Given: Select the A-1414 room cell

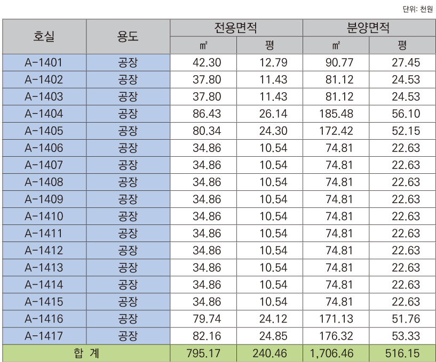Looking at the screenshot, I should pyautogui.click(x=44, y=285).
